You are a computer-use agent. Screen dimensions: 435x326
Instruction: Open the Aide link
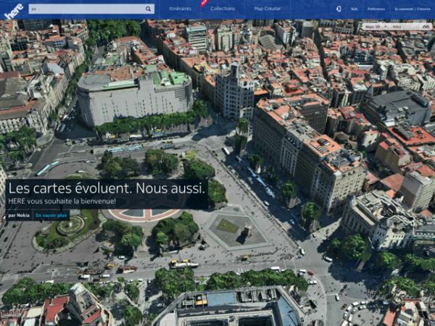click(355, 9)
